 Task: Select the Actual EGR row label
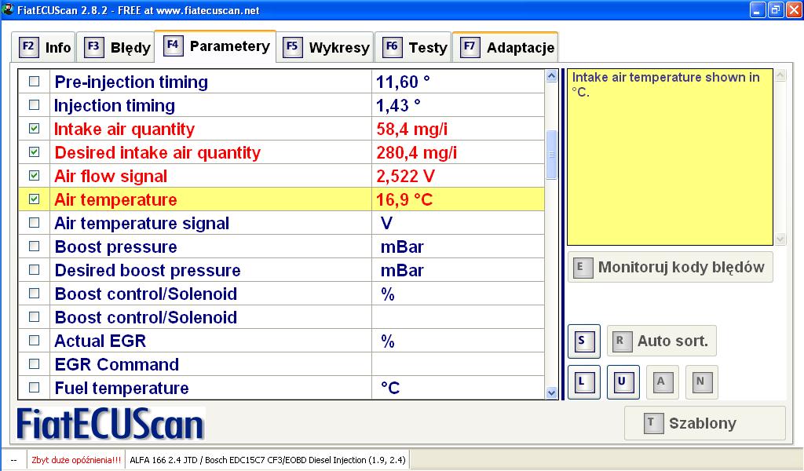(x=100, y=341)
